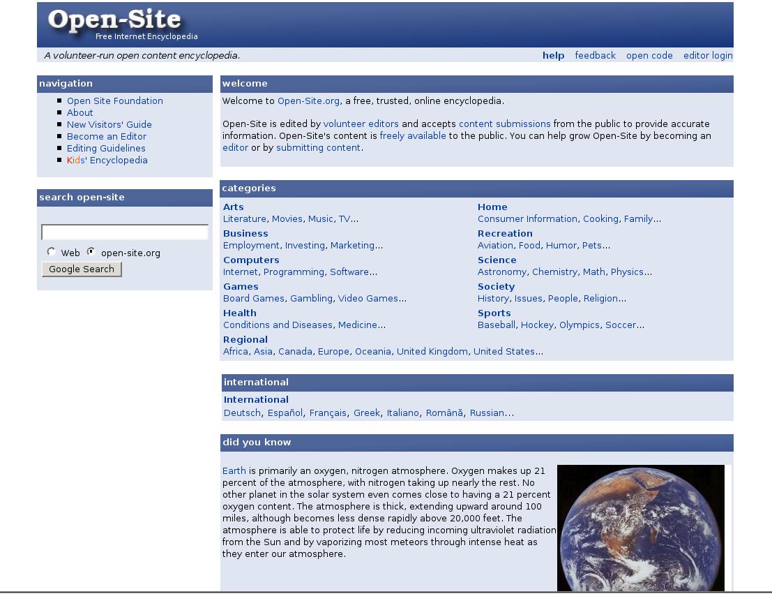Open the Arts category
This screenshot has width=772, height=594.
234,207
